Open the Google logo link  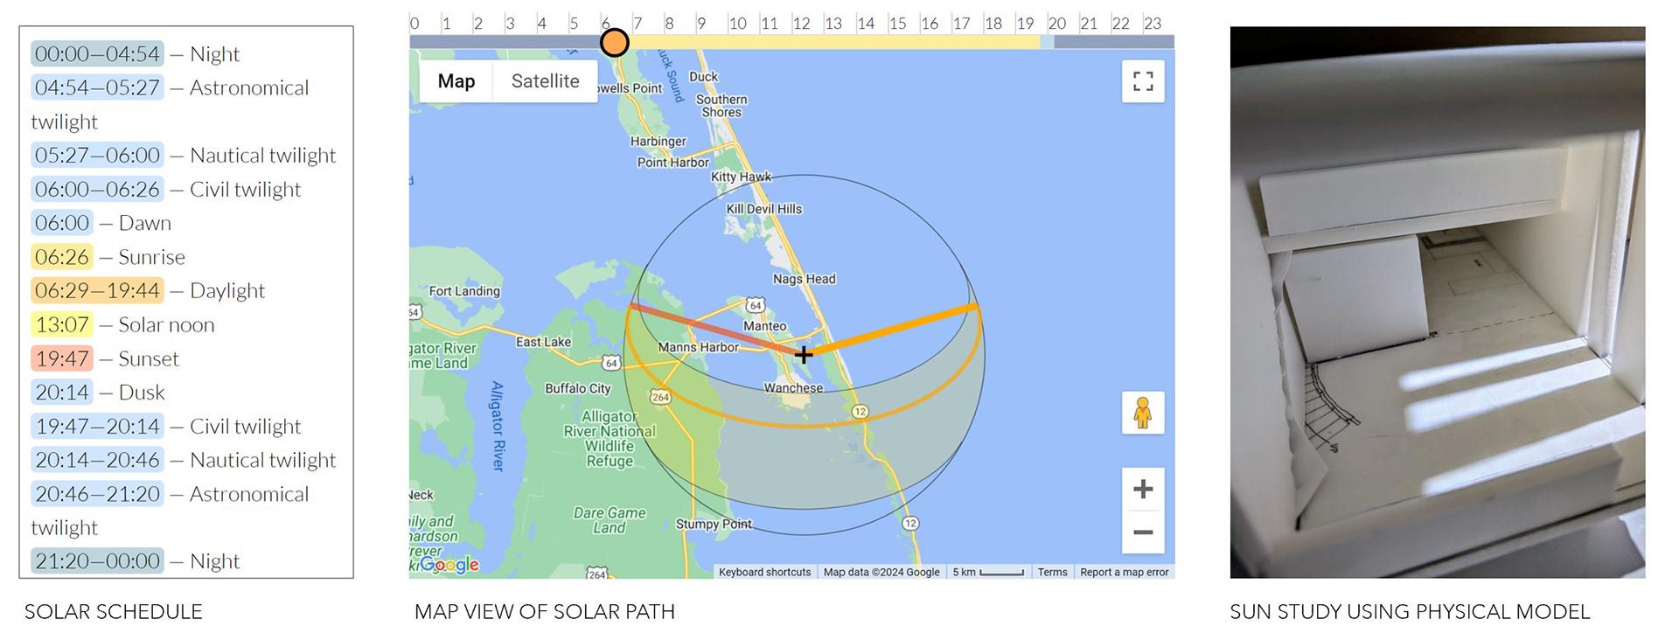coord(449,565)
